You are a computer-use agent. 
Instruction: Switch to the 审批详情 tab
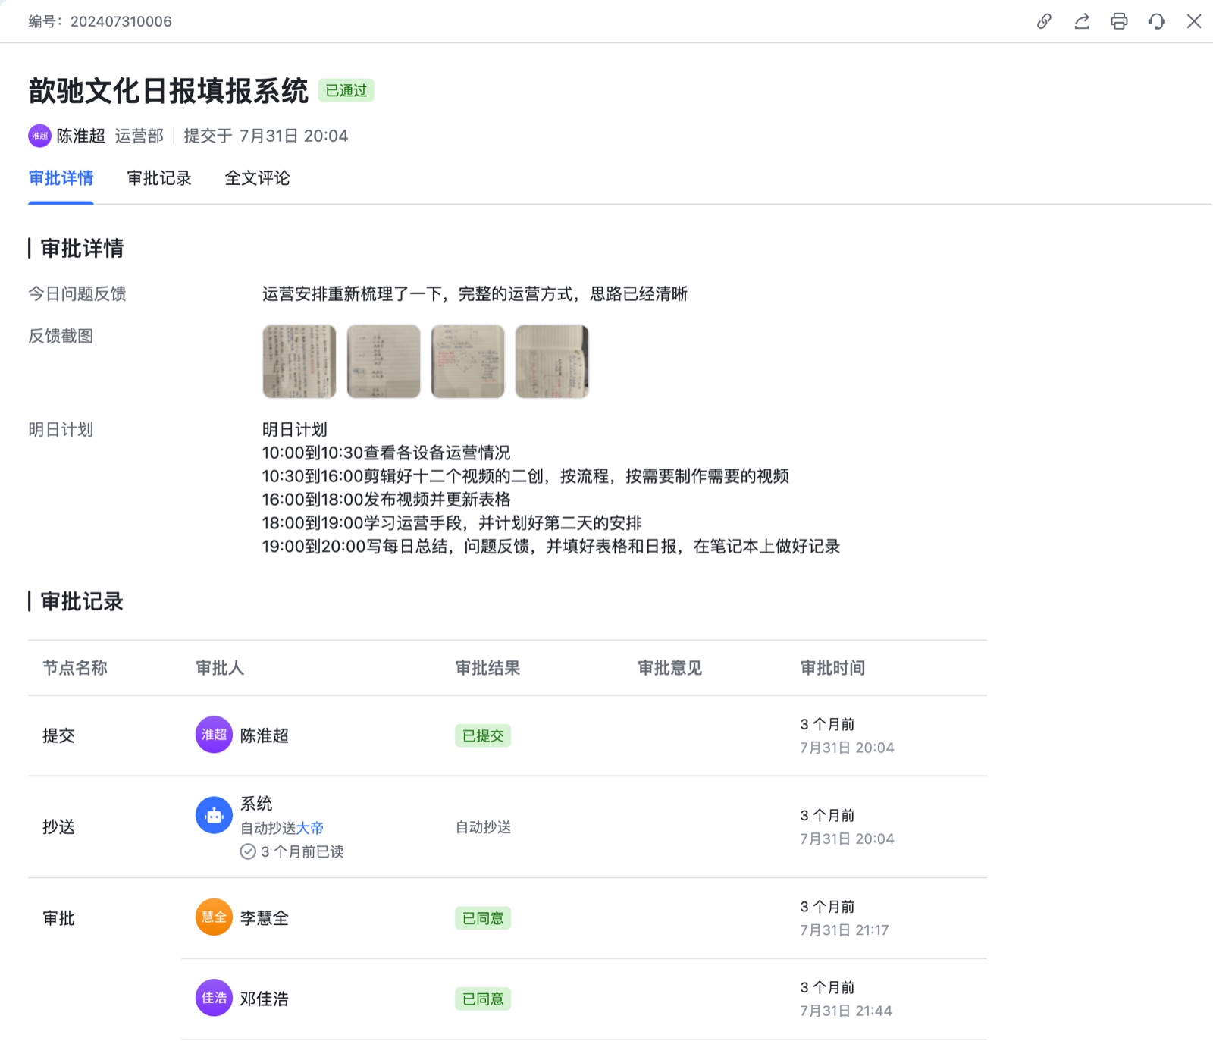[x=61, y=178]
